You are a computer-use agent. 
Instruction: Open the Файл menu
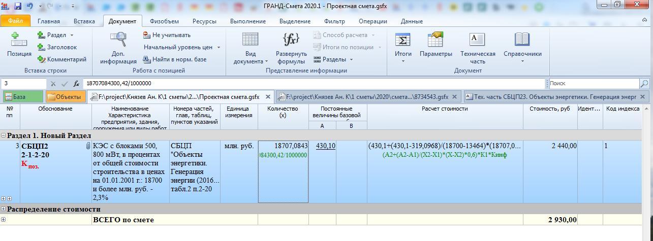[x=15, y=21]
